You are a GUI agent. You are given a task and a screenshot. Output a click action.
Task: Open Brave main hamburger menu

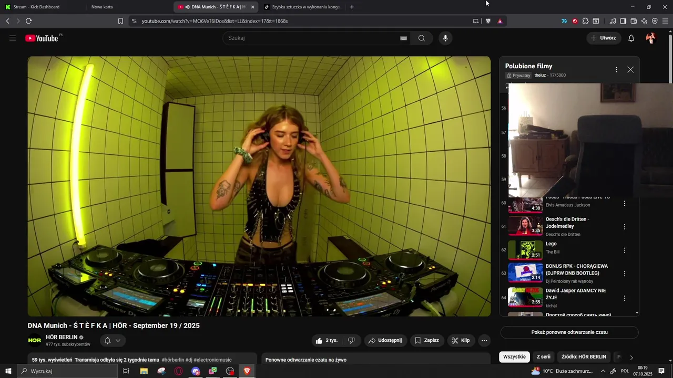[665, 21]
